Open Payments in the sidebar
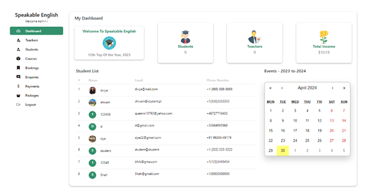Image resolution: width=368 pixels, height=196 pixels. [36, 86]
